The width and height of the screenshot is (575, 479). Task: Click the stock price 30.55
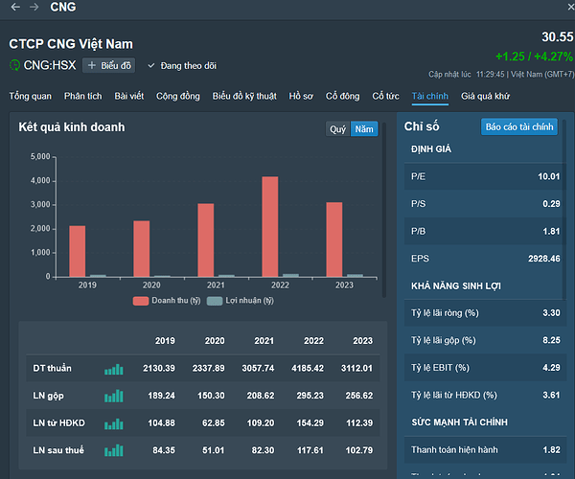click(558, 37)
